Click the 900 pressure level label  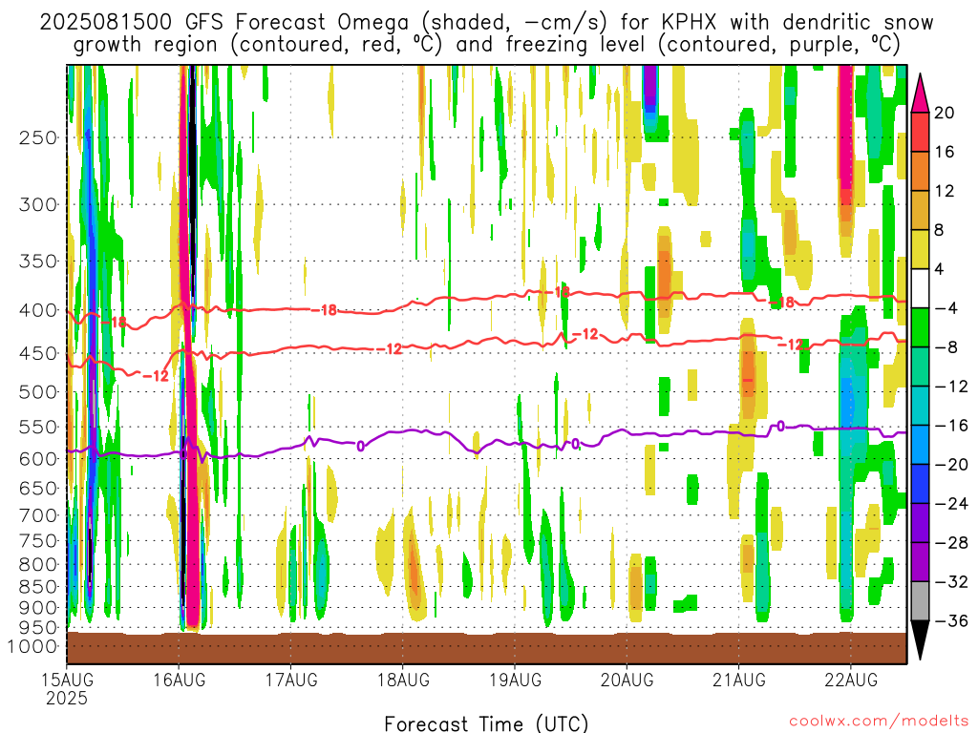pyautogui.click(x=38, y=608)
